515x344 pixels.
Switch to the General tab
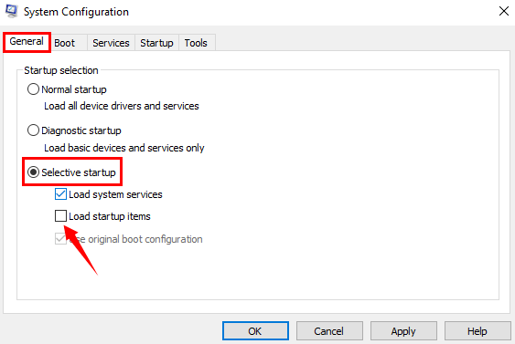27,42
